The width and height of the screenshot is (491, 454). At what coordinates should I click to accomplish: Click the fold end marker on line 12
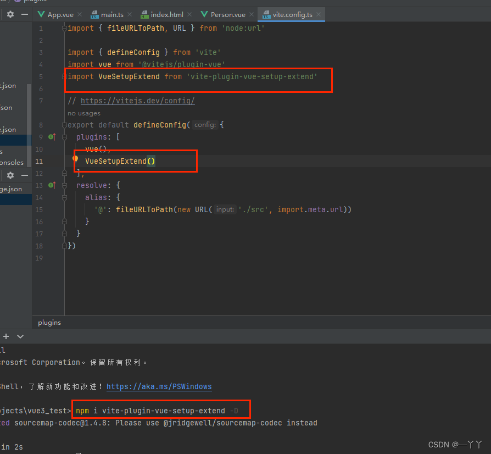(x=64, y=173)
